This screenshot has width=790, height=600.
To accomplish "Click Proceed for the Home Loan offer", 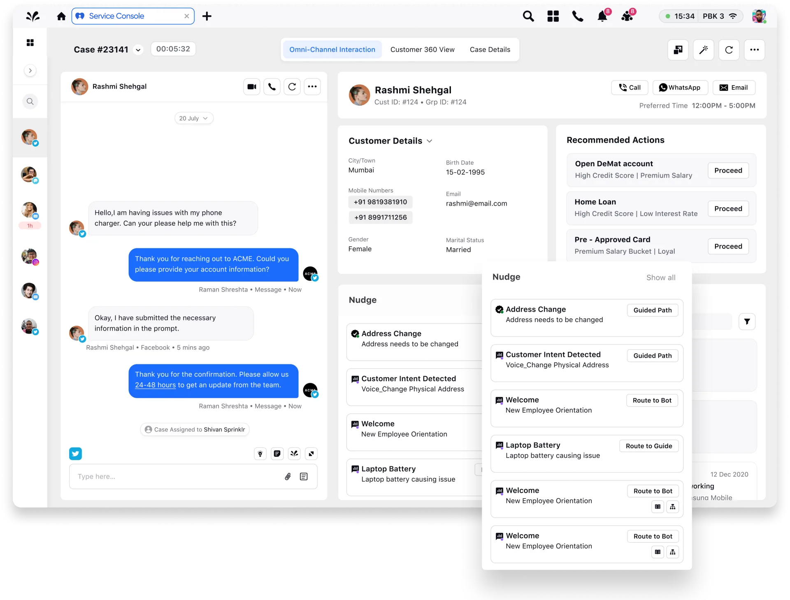I will [x=728, y=208].
